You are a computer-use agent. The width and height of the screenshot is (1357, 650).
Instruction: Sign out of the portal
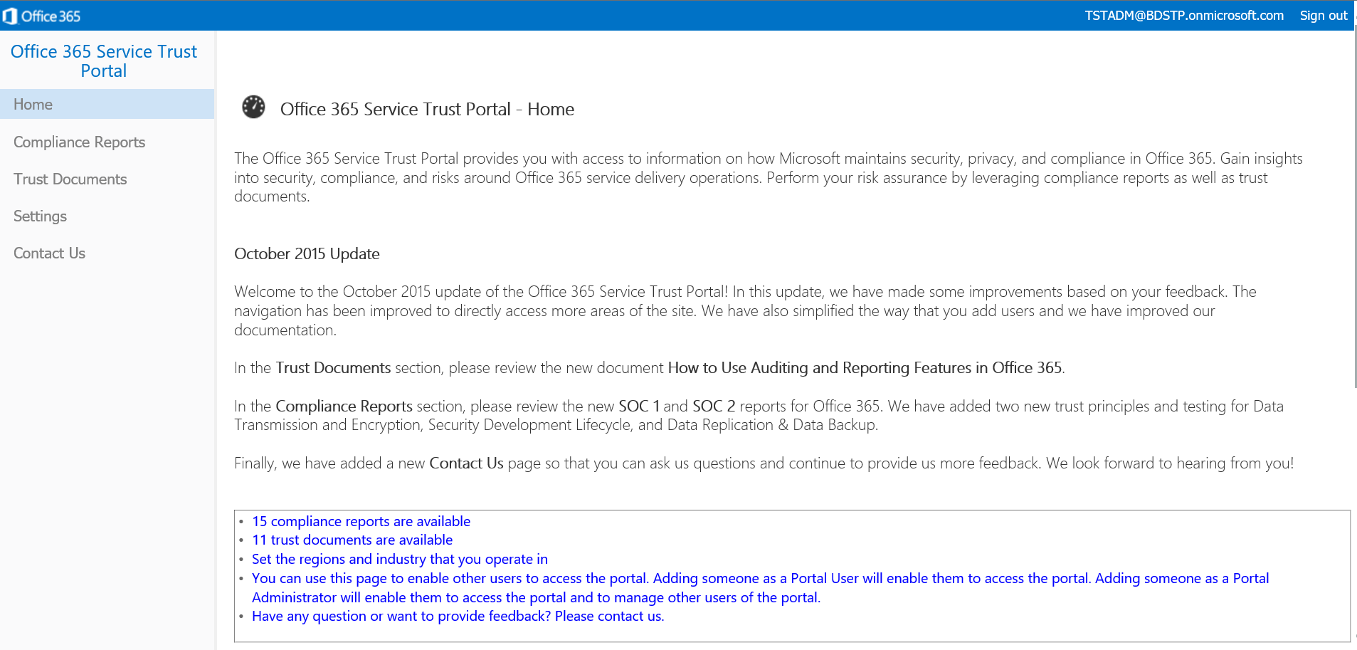coord(1323,15)
